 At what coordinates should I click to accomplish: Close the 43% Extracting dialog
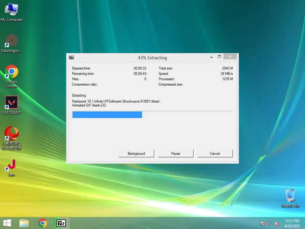pos(230,56)
